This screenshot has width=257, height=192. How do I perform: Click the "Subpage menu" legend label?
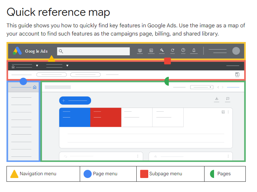166,174
